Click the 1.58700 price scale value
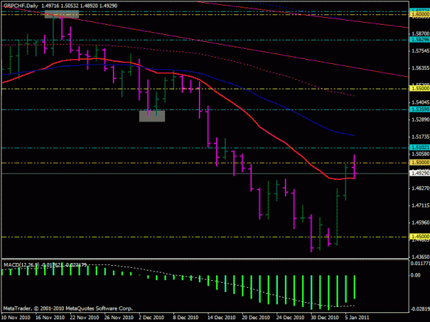Viewport: 430px width, 322px height. pyautogui.click(x=420, y=34)
